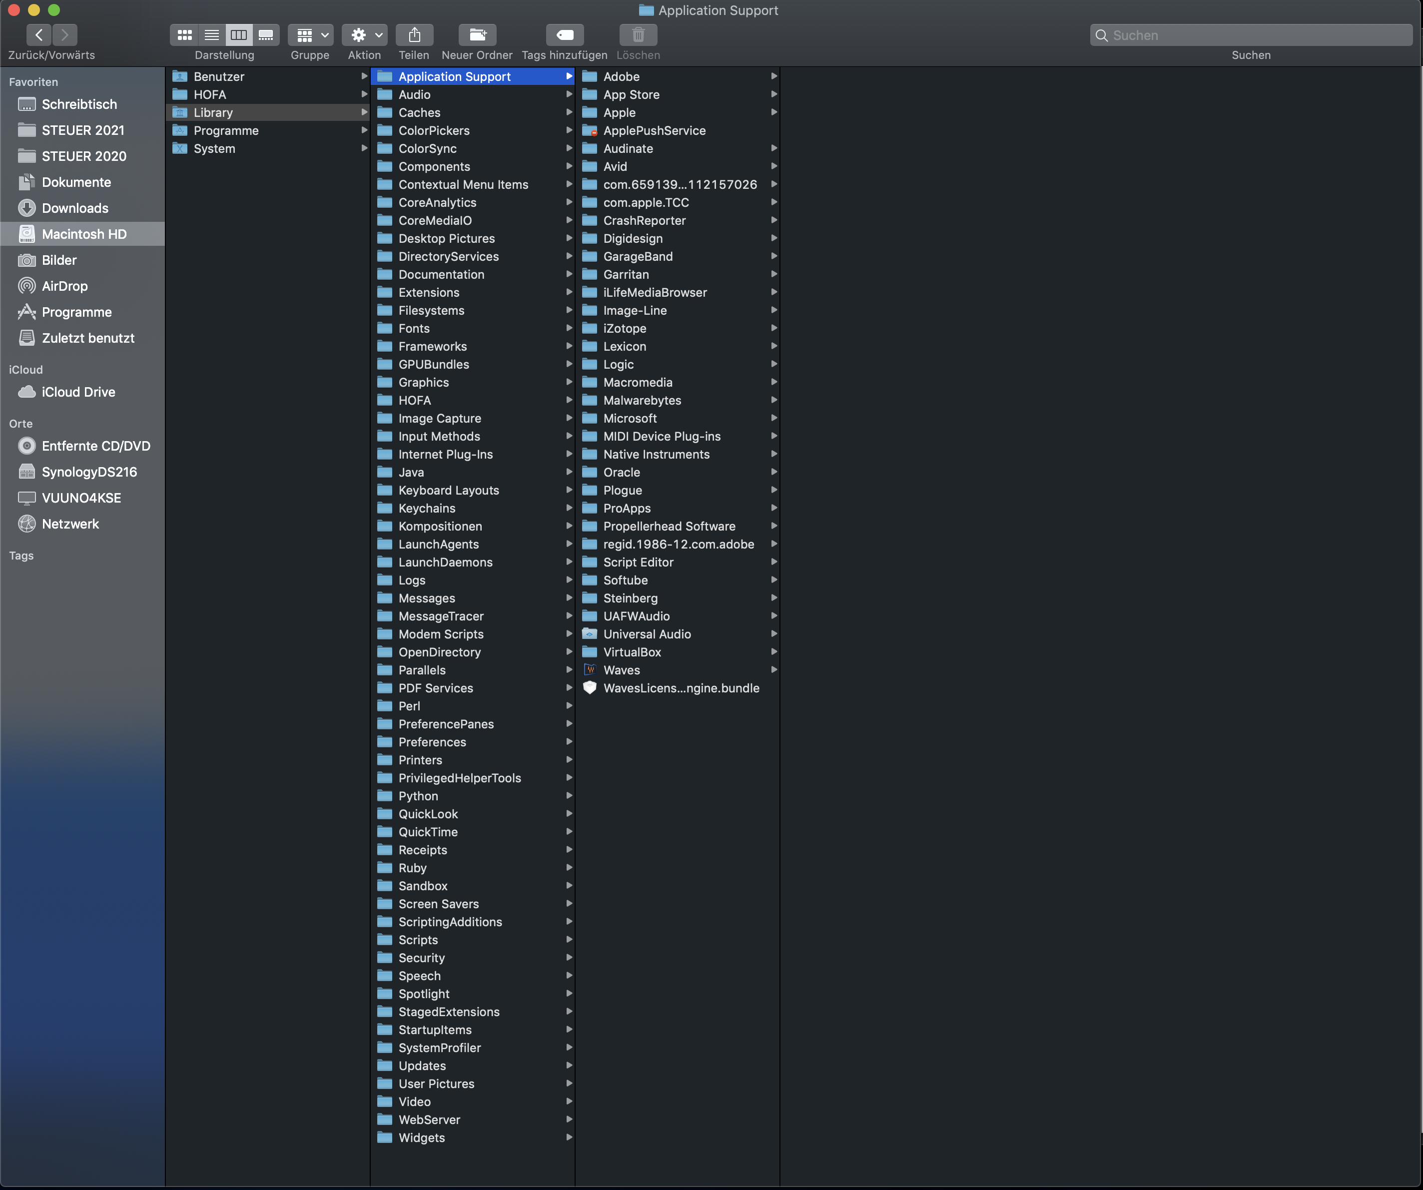Switch to icon view layout
Image resolution: width=1423 pixels, height=1190 pixels.
[x=184, y=34]
